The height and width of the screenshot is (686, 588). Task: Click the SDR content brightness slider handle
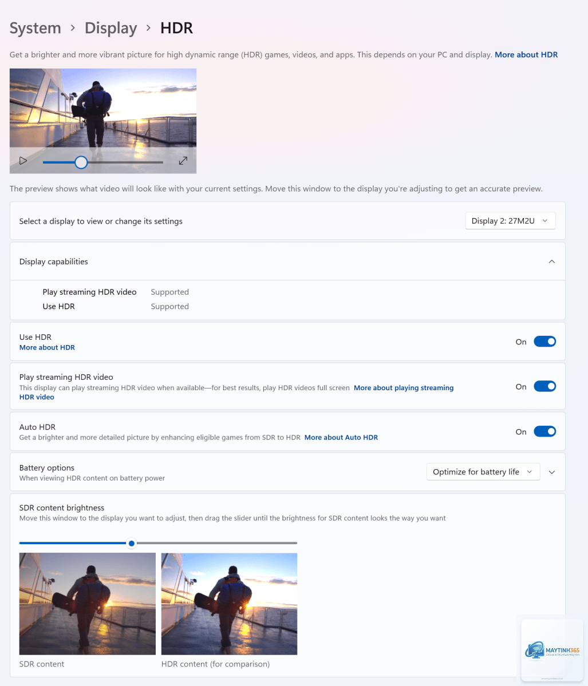[131, 544]
